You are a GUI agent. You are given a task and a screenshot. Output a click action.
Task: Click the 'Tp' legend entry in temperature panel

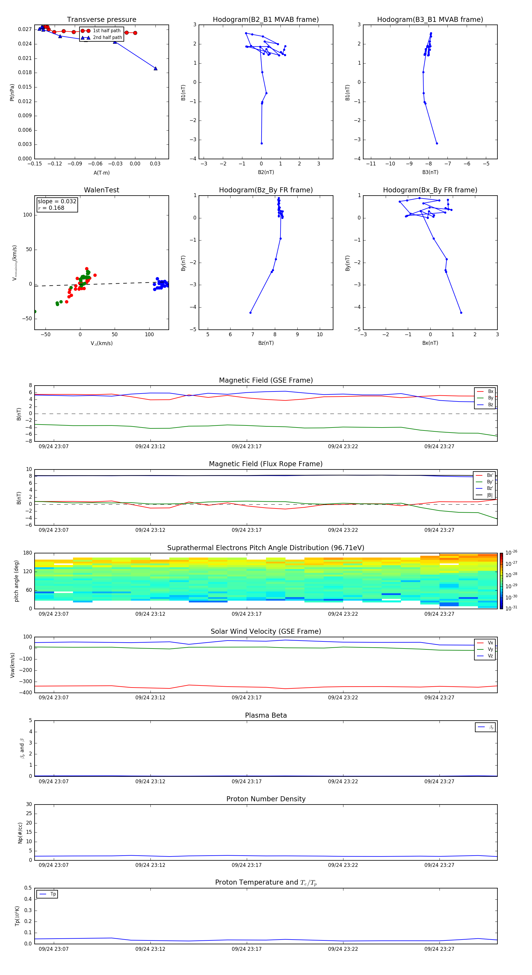click(x=47, y=894)
